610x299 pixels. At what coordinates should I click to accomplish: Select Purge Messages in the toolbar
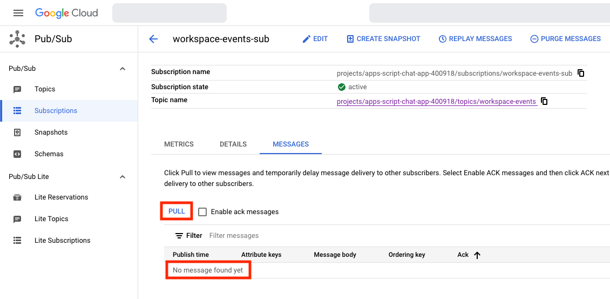coord(565,39)
